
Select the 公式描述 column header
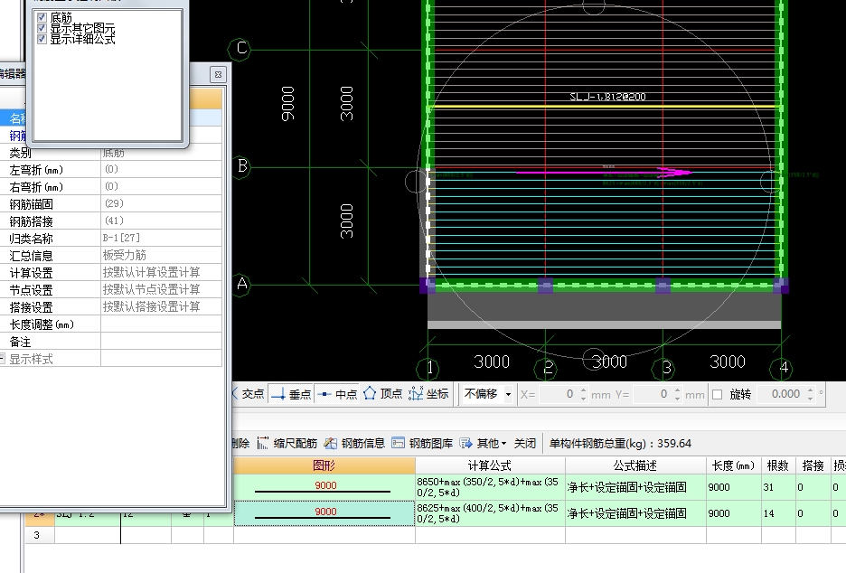(x=635, y=465)
